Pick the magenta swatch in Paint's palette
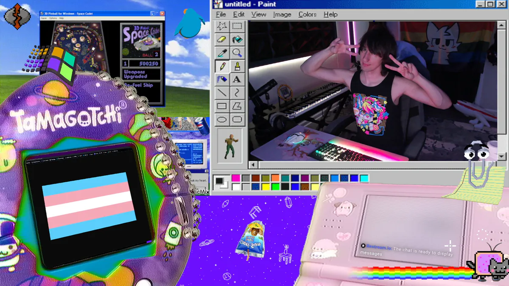Image resolution: width=509 pixels, height=286 pixels. [x=236, y=178]
